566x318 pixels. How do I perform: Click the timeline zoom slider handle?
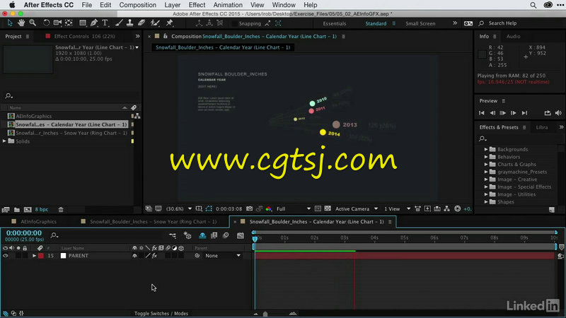point(265,314)
